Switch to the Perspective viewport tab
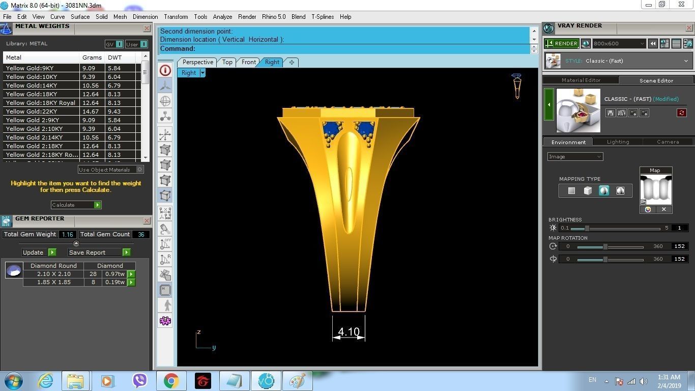The height and width of the screenshot is (391, 695). (x=198, y=62)
